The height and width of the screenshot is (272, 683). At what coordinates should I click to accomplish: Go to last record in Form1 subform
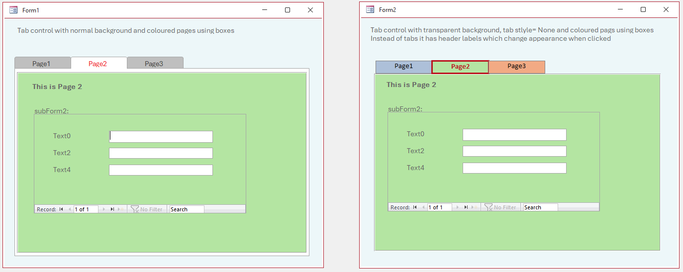pyautogui.click(x=112, y=209)
